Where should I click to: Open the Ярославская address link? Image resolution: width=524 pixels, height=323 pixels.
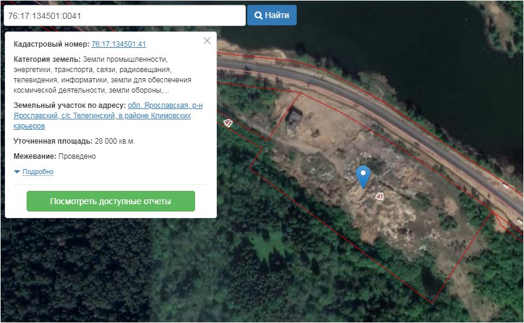[x=108, y=116]
